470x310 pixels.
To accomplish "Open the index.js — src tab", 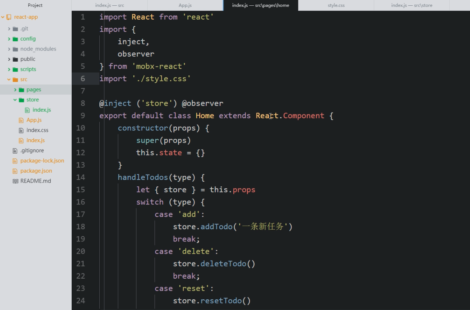I will tap(110, 5).
